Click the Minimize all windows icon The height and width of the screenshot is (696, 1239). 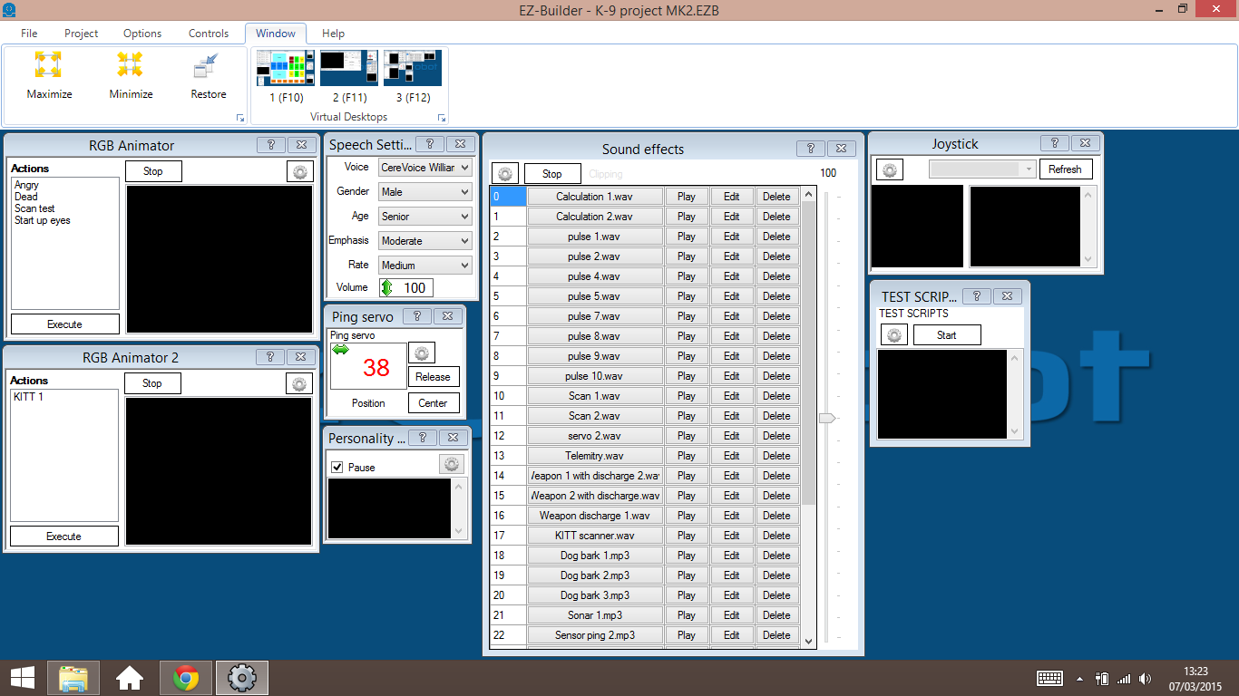128,64
